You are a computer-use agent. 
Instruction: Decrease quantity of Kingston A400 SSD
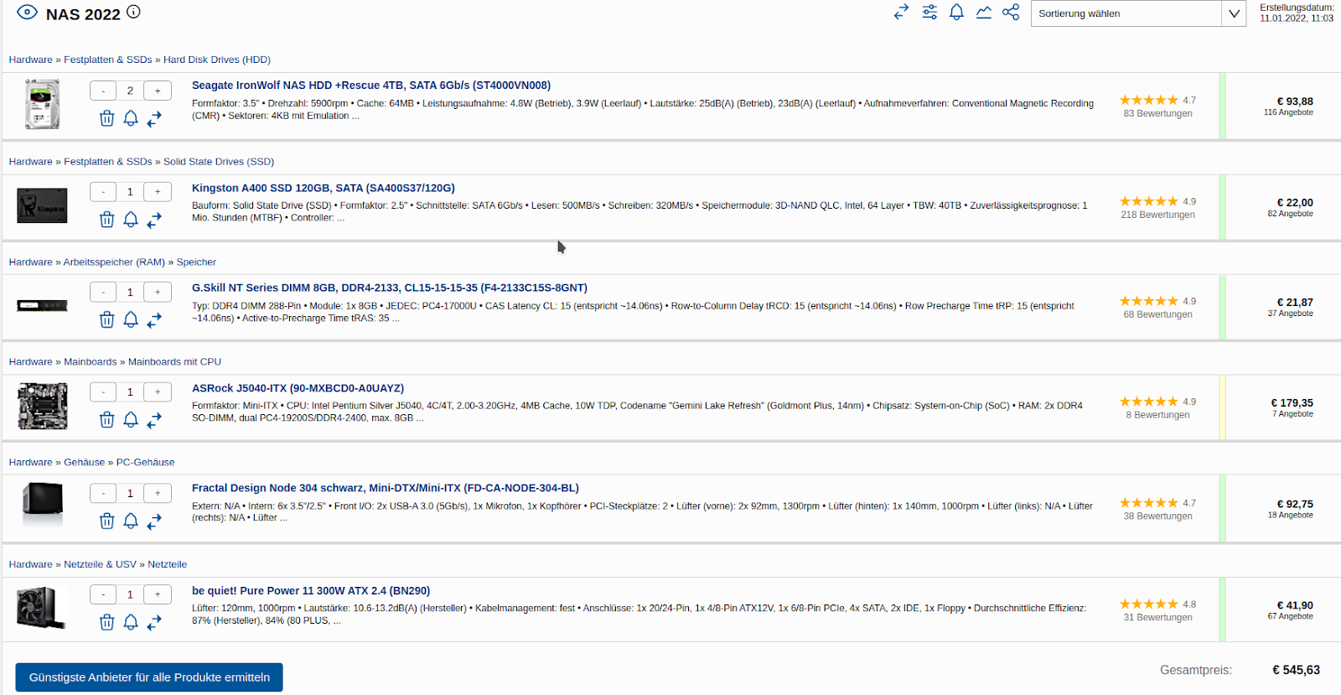point(103,192)
